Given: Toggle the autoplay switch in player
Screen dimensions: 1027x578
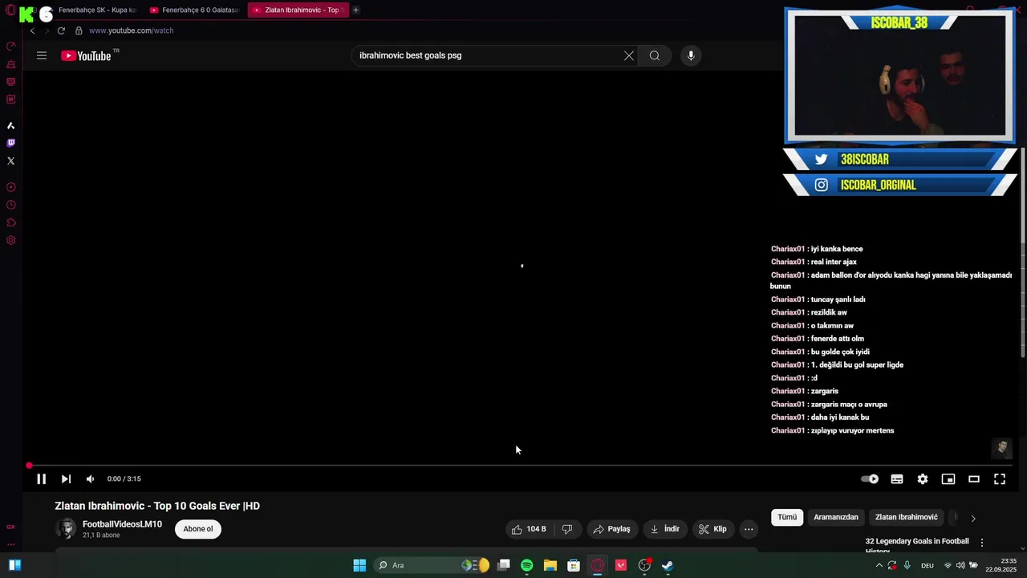Looking at the screenshot, I should pyautogui.click(x=870, y=479).
